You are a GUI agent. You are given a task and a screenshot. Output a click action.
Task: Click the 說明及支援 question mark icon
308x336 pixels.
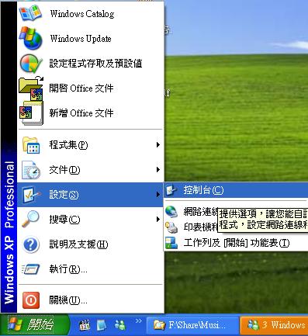[31, 244]
